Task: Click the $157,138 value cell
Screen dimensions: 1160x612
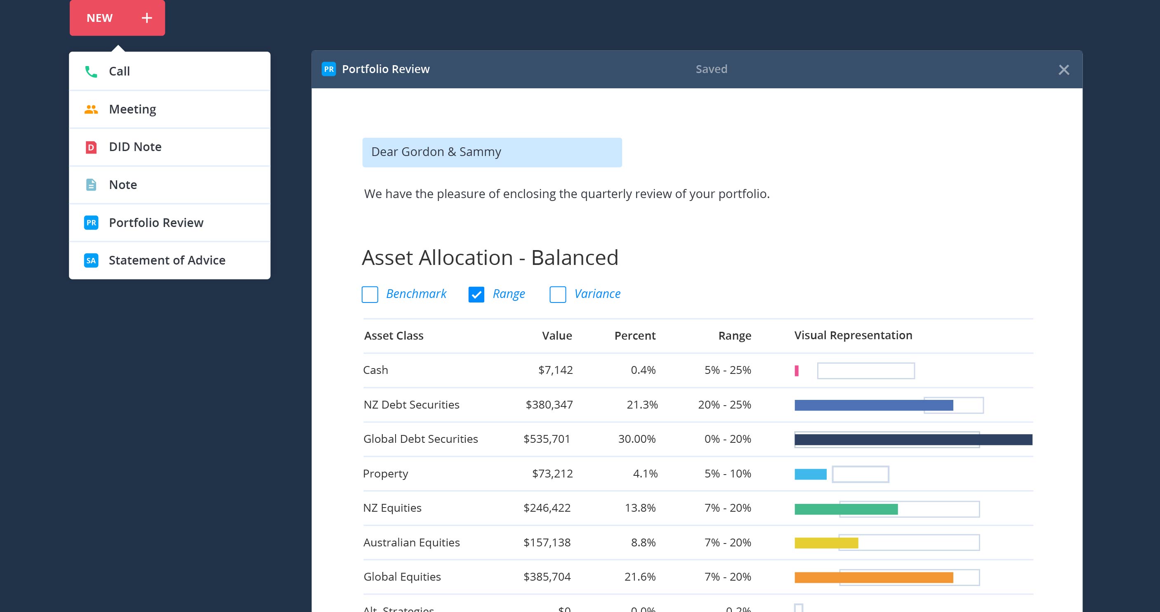Action: coord(547,543)
